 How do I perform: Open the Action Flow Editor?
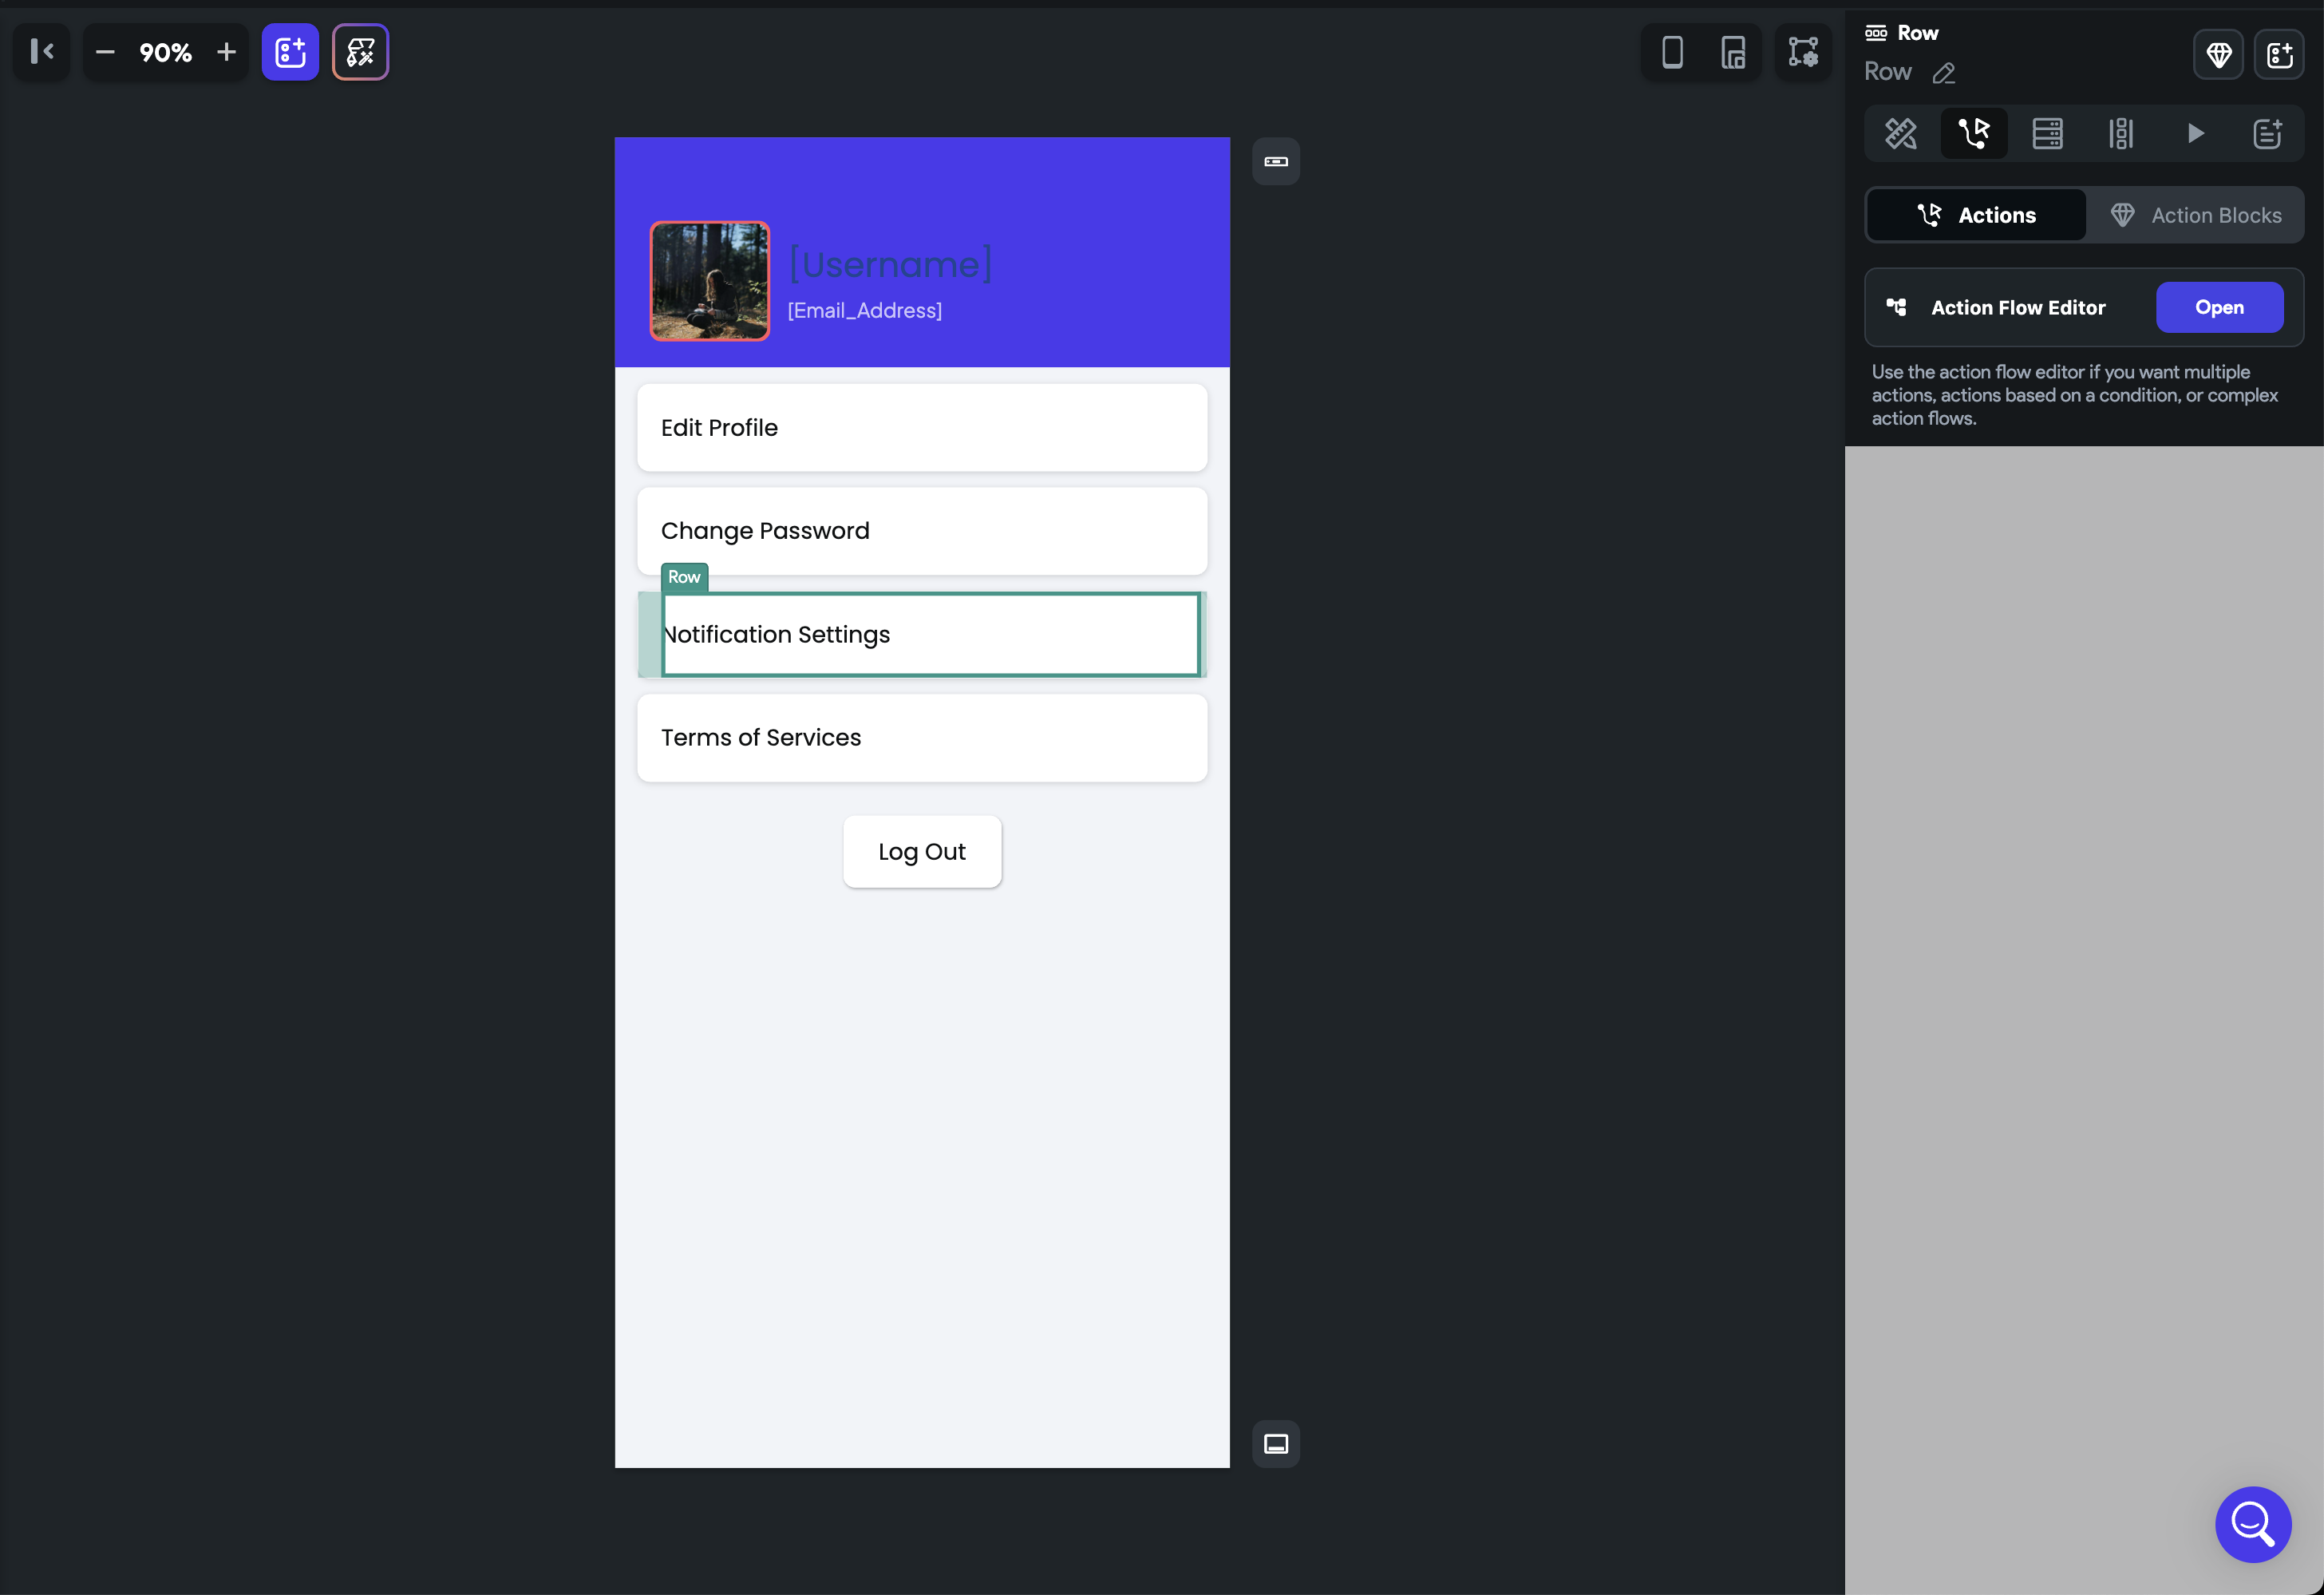(x=2219, y=307)
